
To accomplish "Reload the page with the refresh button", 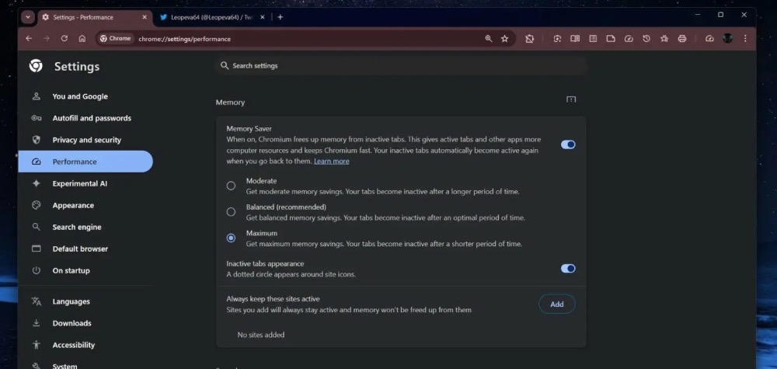I will coord(64,38).
